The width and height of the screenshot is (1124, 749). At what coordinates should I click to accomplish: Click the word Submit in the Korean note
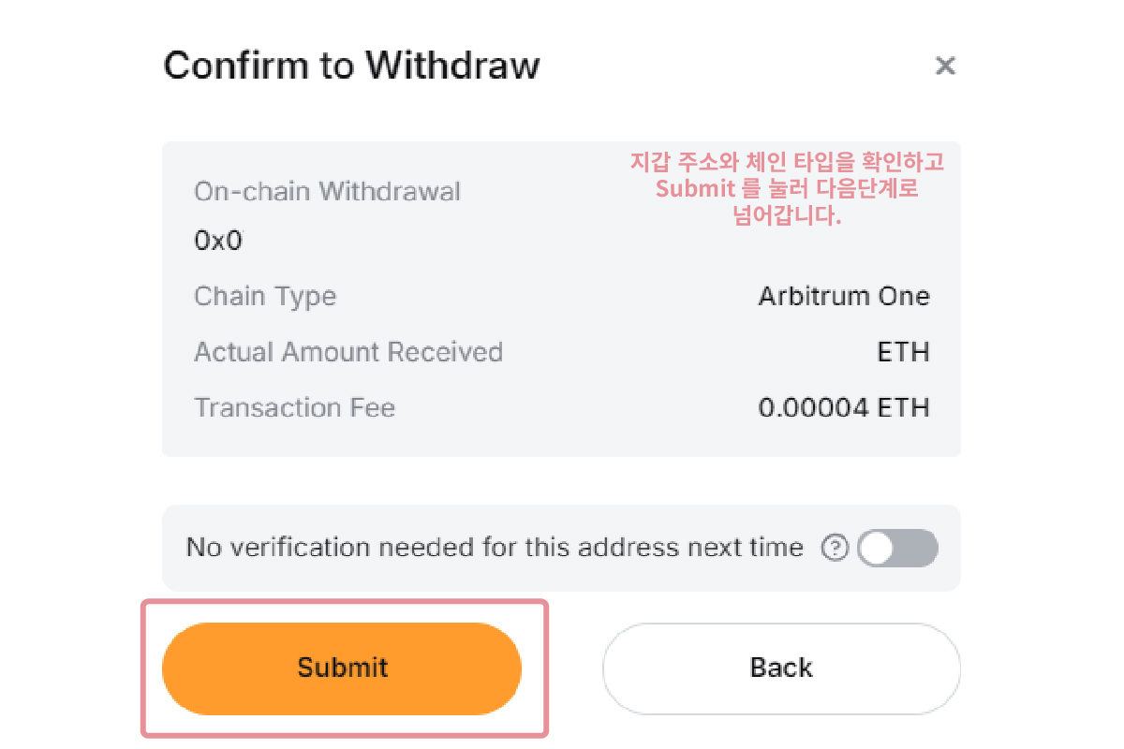click(x=694, y=189)
